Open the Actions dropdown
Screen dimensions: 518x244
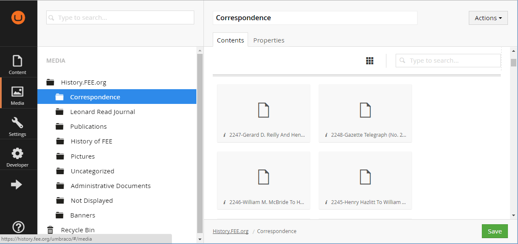click(488, 18)
